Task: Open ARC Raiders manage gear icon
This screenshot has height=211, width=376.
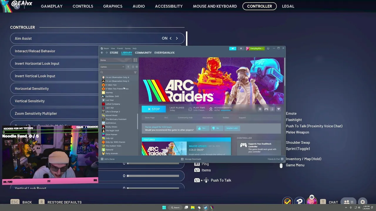Action: [x=260, y=109]
